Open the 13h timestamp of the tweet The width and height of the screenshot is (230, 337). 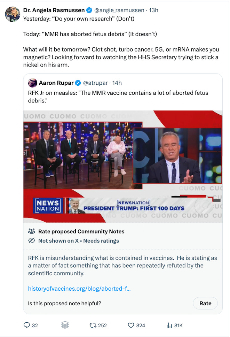(153, 10)
